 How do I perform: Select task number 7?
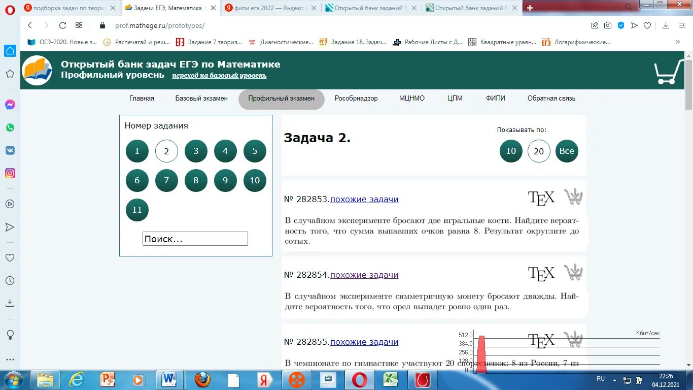tap(166, 181)
